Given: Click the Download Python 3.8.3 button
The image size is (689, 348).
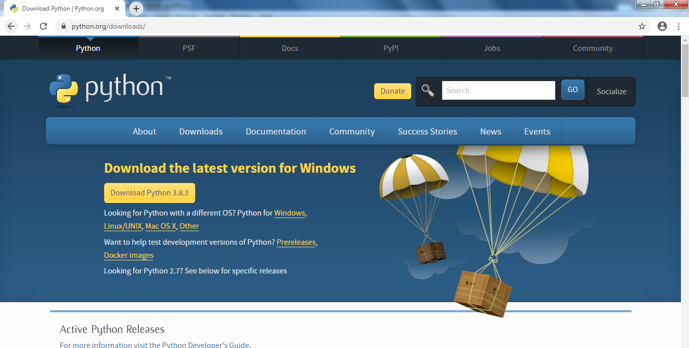Looking at the screenshot, I should coord(149,193).
